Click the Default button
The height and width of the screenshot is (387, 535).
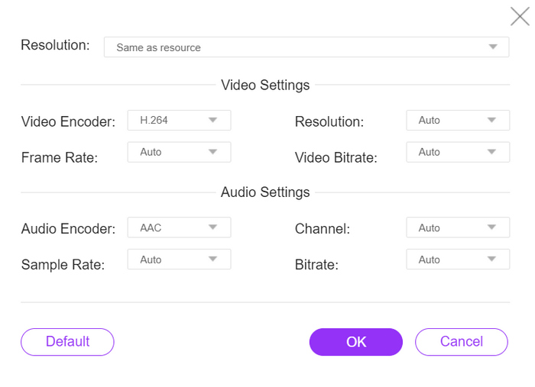pos(67,342)
